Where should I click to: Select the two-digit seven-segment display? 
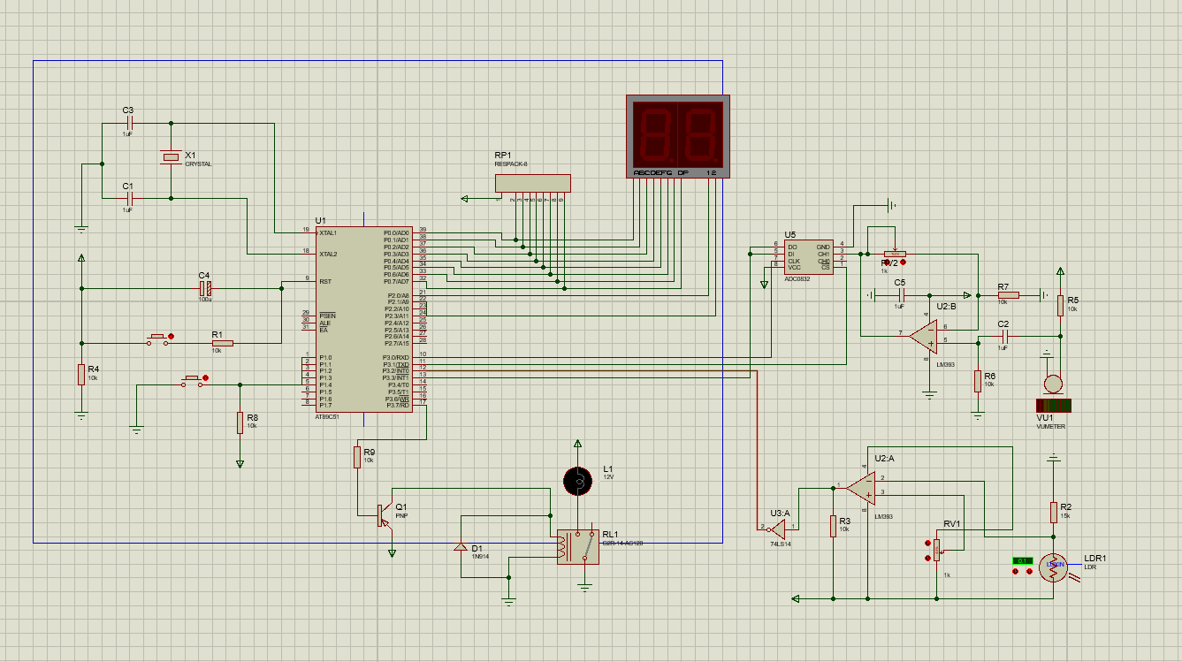677,136
